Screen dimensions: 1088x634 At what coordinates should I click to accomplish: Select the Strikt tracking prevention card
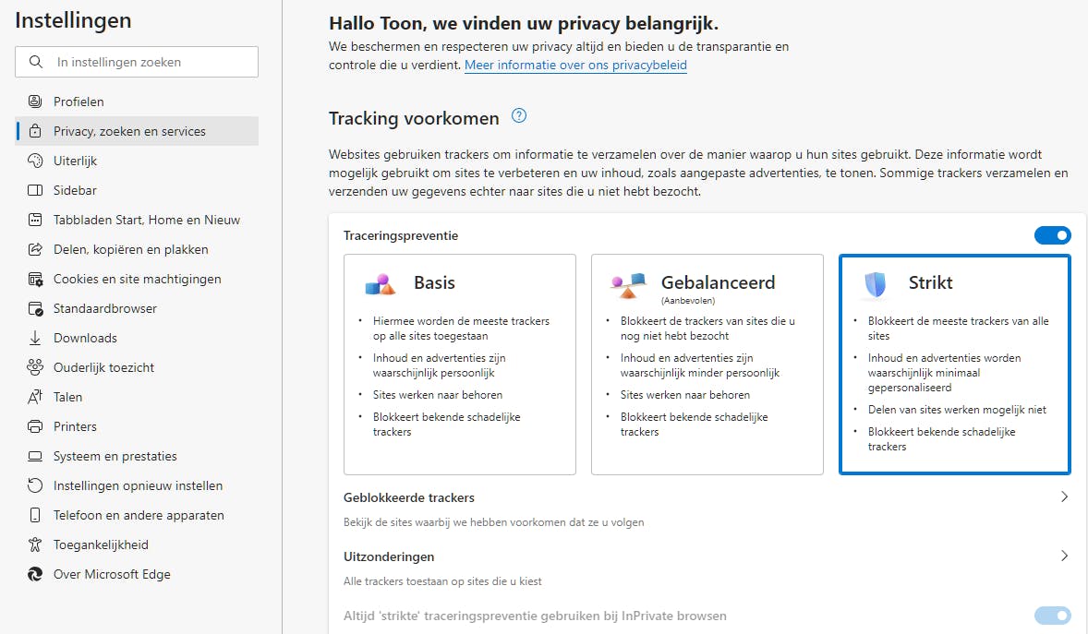(x=954, y=365)
